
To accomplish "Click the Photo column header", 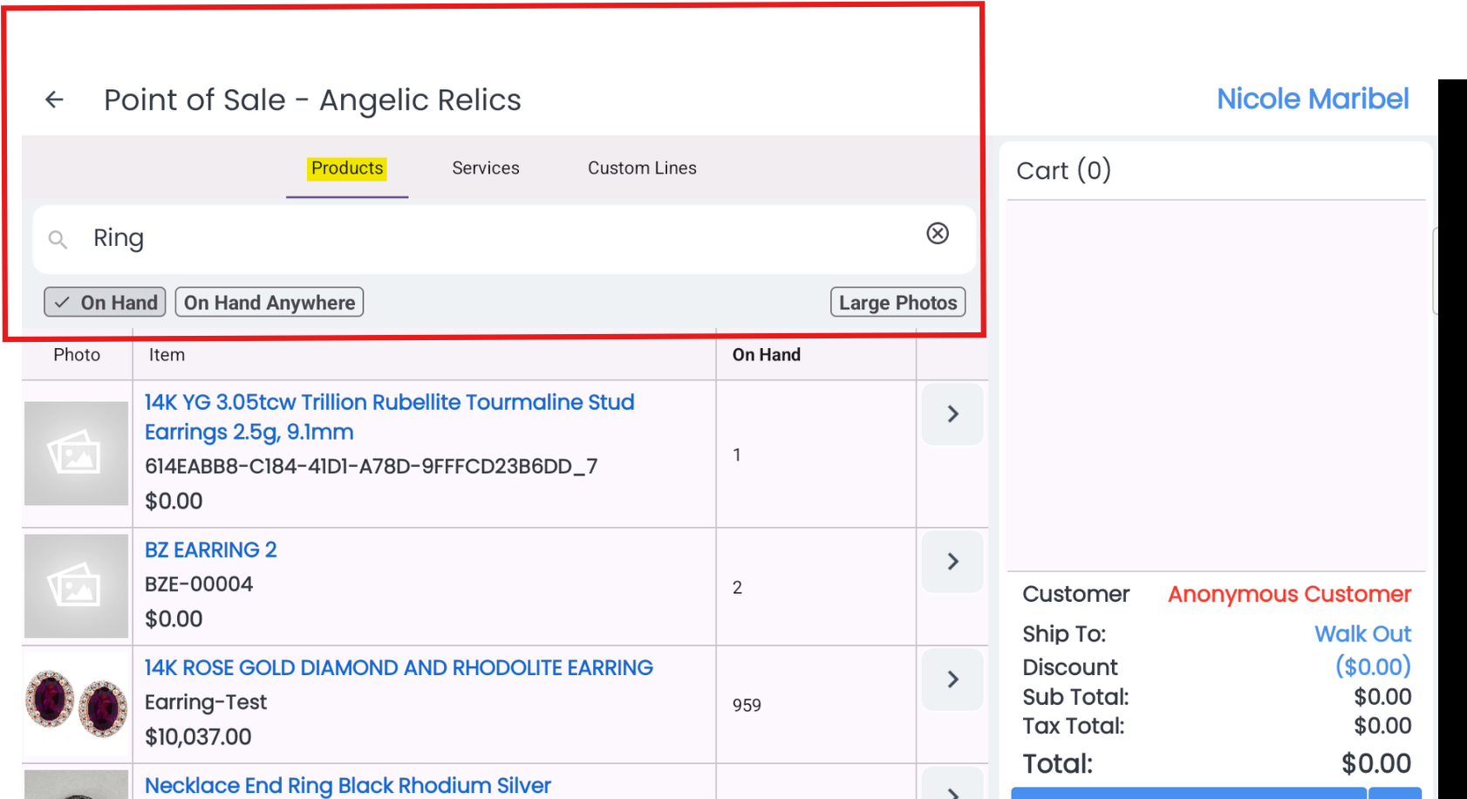I will [77, 355].
